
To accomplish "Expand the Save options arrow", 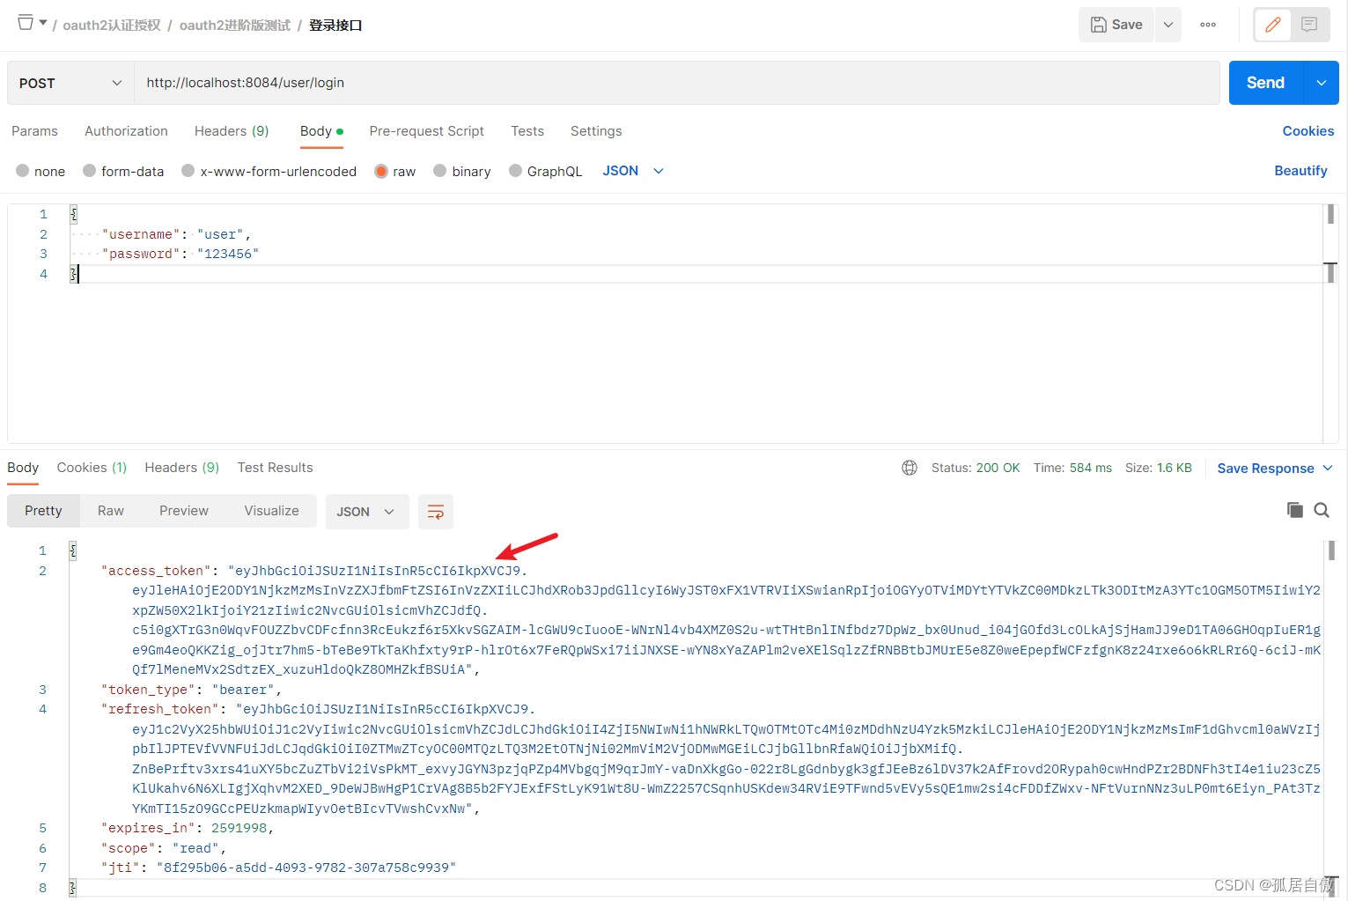I will [x=1168, y=25].
